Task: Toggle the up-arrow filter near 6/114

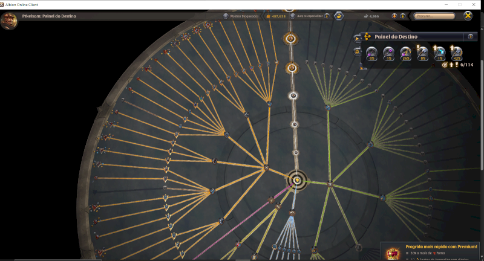Action: tap(451, 65)
